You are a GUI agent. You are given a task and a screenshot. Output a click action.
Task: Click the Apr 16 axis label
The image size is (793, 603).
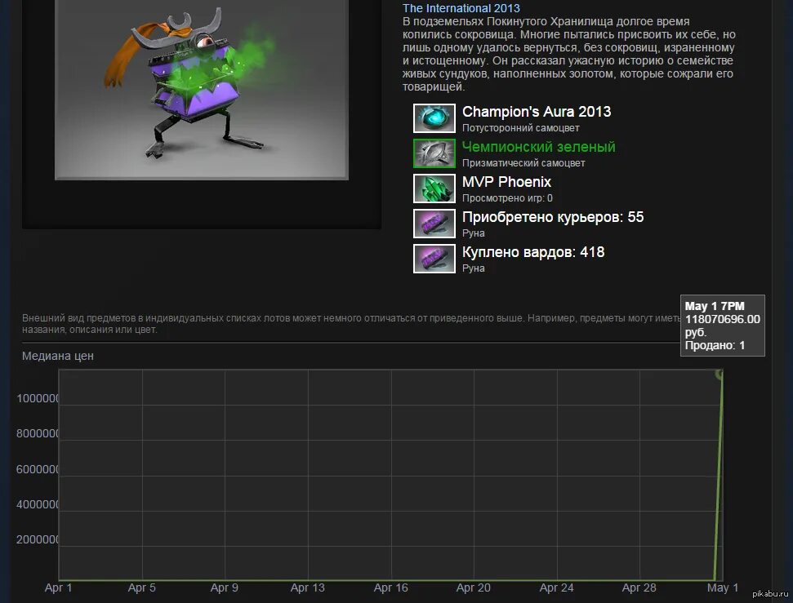pyautogui.click(x=390, y=587)
